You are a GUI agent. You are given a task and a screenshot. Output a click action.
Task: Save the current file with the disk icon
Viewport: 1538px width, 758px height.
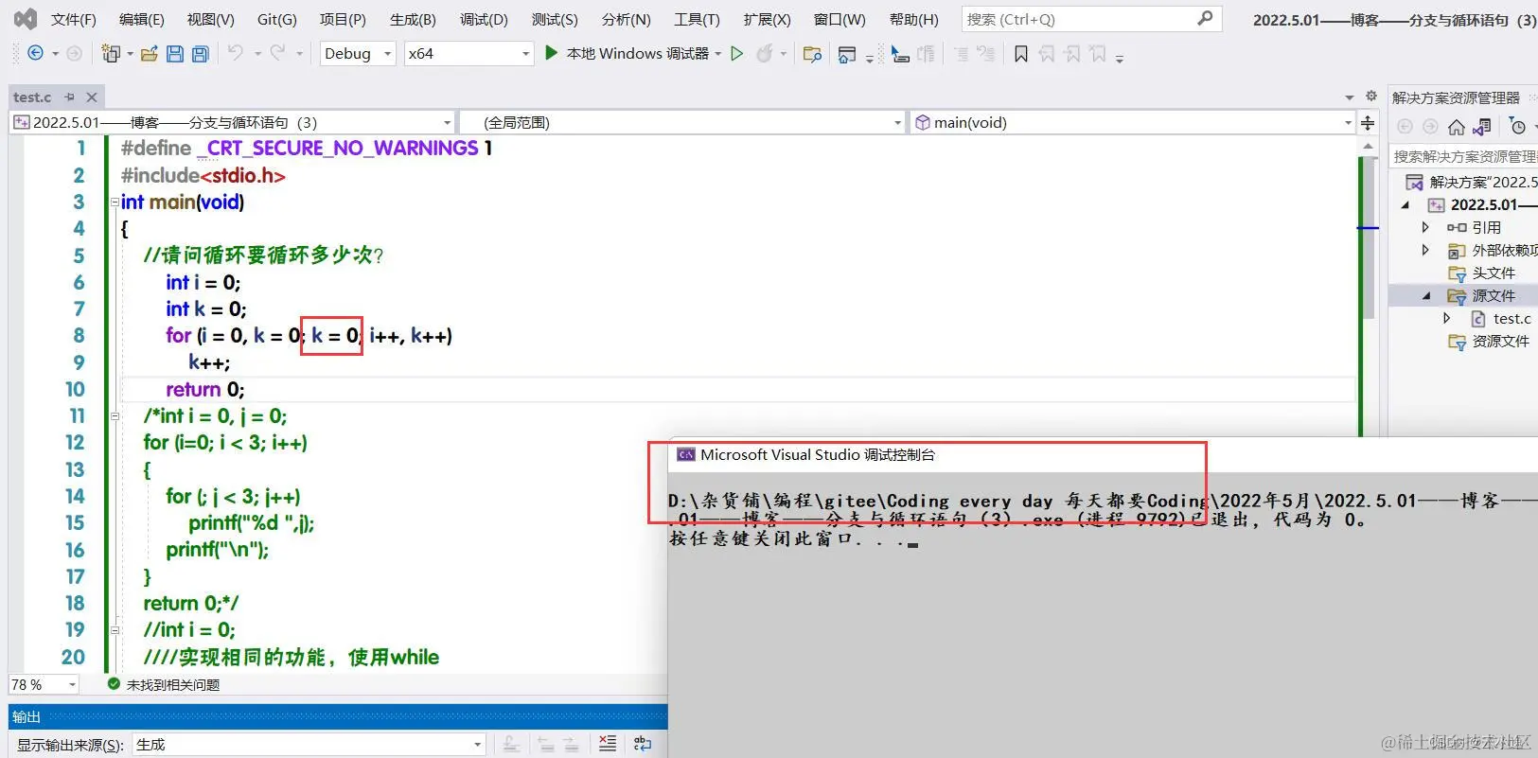[174, 54]
